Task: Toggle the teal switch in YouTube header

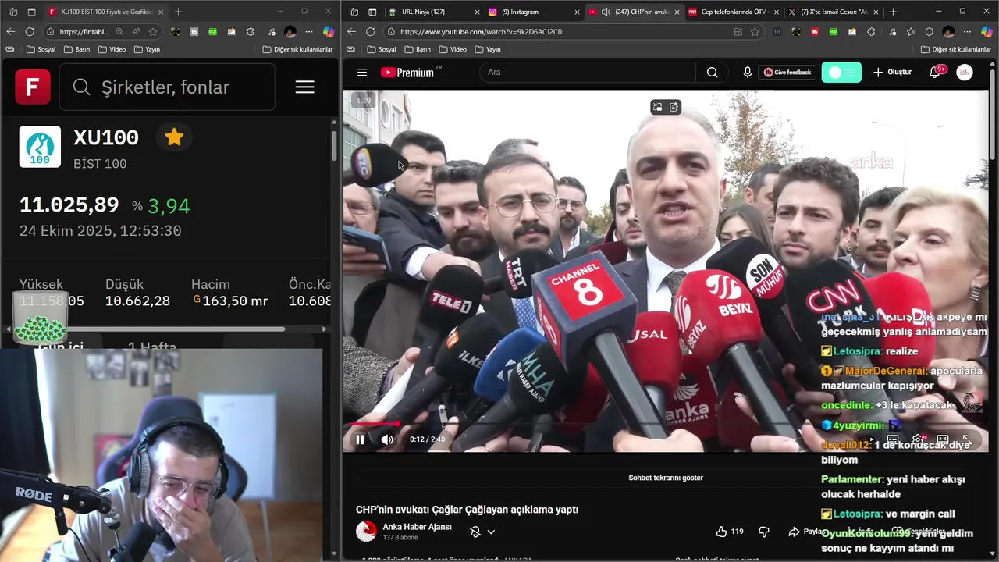Action: coord(841,72)
